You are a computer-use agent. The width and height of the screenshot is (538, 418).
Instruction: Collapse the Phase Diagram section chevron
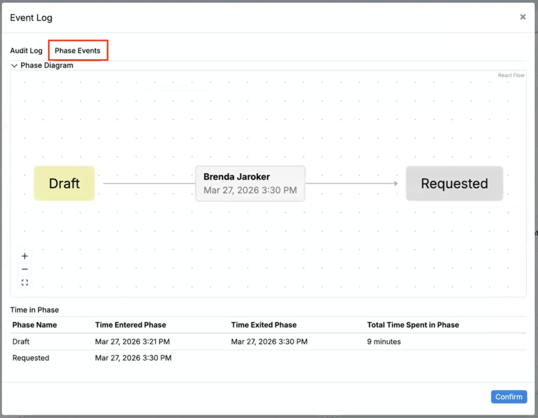pos(14,66)
